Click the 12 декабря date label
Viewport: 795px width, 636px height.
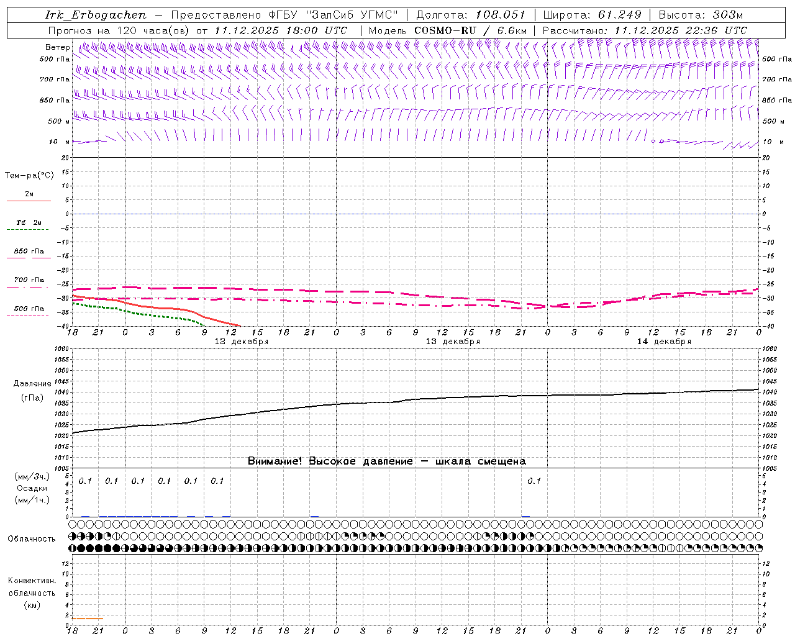tap(241, 342)
